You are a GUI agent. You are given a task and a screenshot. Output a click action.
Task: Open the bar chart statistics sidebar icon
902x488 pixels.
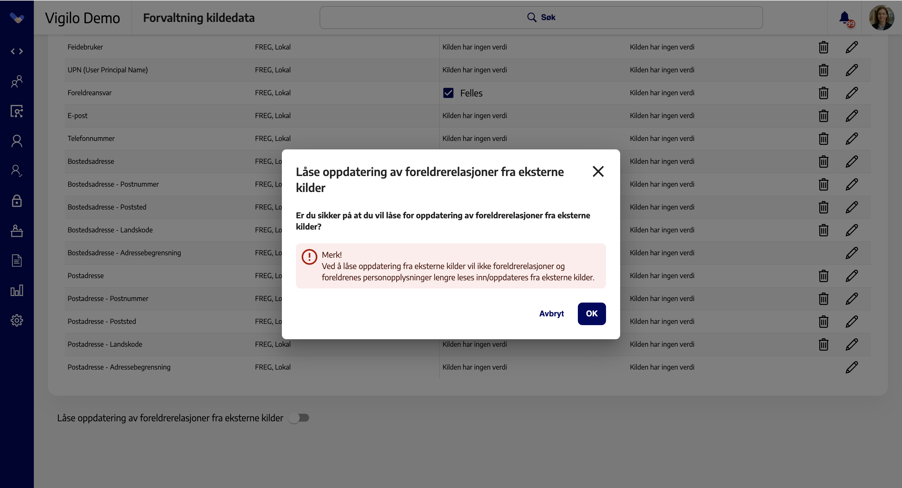point(17,291)
